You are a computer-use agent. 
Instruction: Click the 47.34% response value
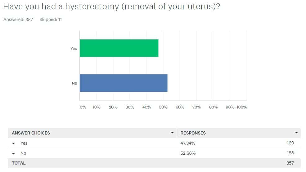pyautogui.click(x=188, y=143)
